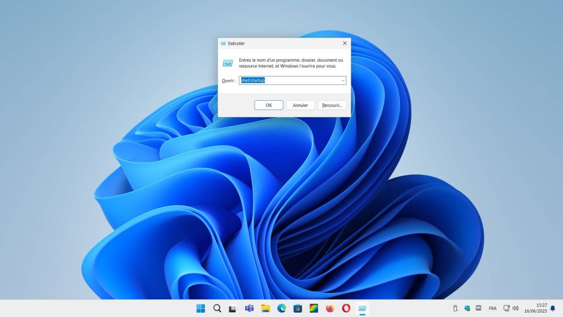Open Firefox from the taskbar
Viewport: 563px width, 317px height.
pos(330,309)
